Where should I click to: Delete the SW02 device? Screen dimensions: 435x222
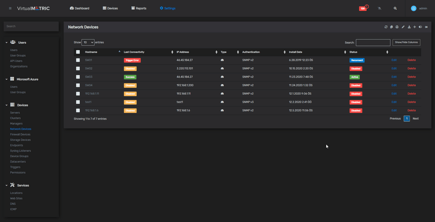pyautogui.click(x=411, y=68)
